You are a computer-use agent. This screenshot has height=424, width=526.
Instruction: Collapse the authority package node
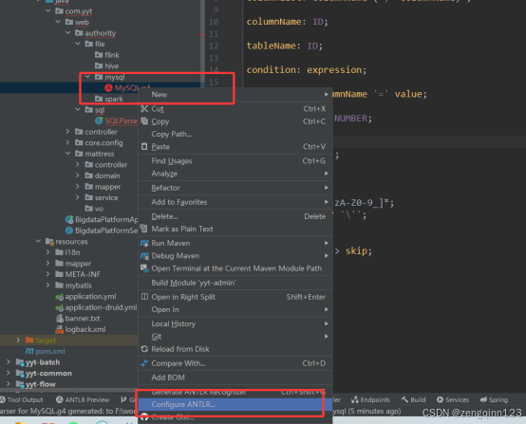pos(68,33)
